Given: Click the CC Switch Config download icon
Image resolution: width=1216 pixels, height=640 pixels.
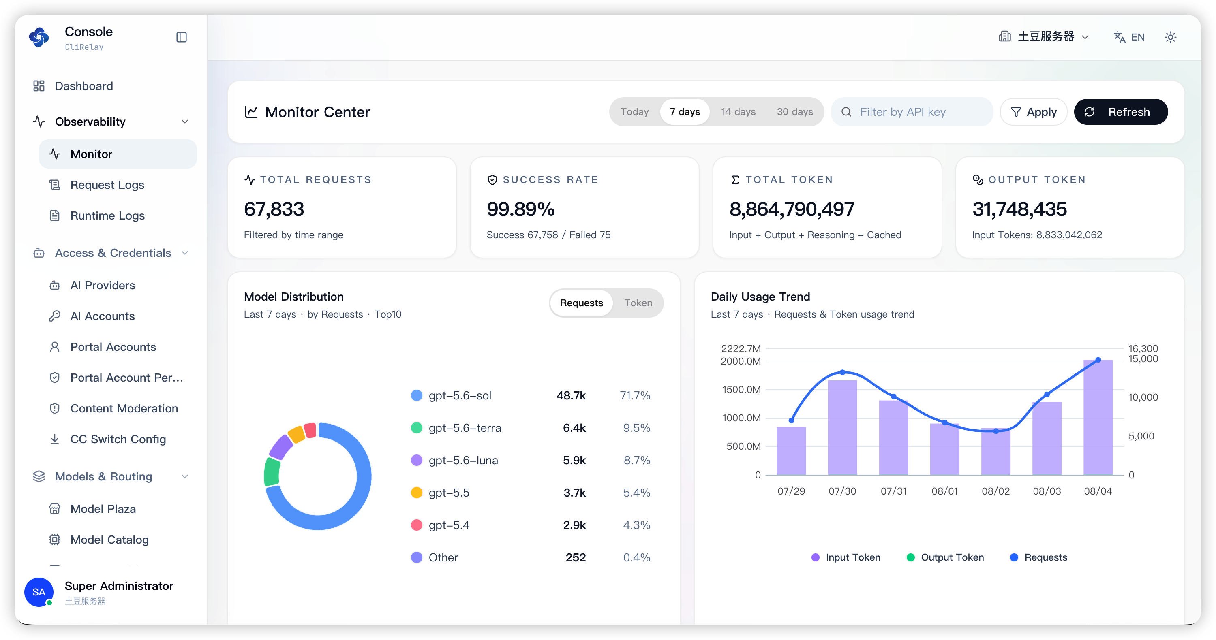Looking at the screenshot, I should pos(55,439).
